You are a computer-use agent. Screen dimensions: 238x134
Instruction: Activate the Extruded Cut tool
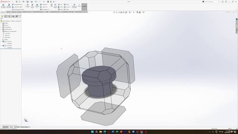pyautogui.click(x=28, y=6)
